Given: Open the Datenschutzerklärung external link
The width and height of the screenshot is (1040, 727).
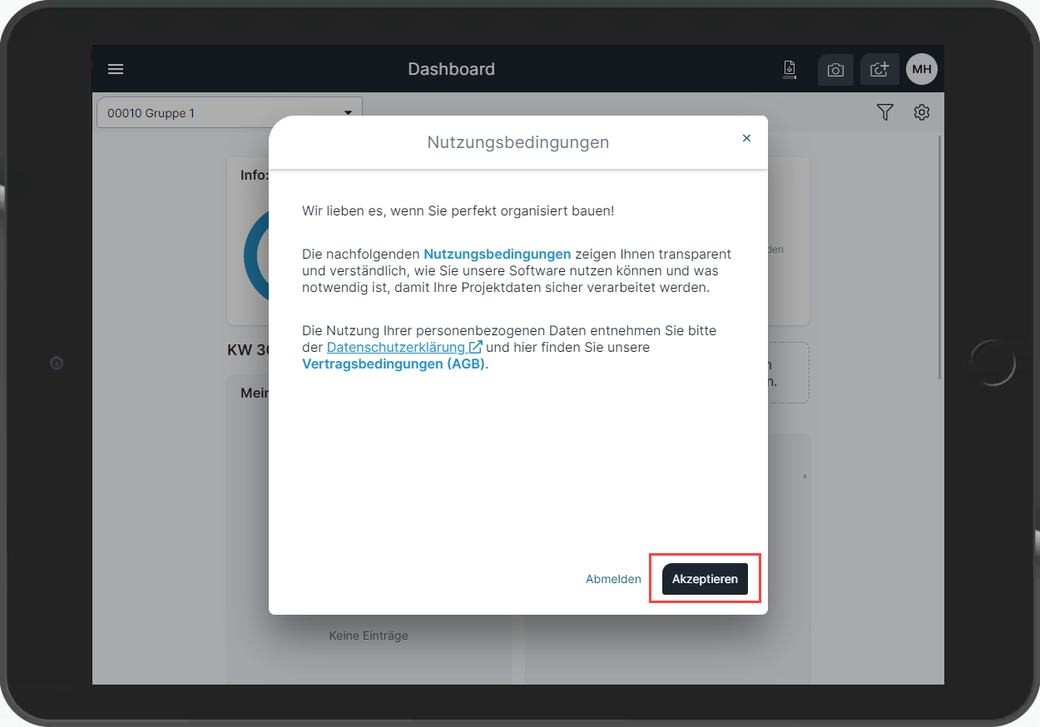Looking at the screenshot, I should pos(404,347).
